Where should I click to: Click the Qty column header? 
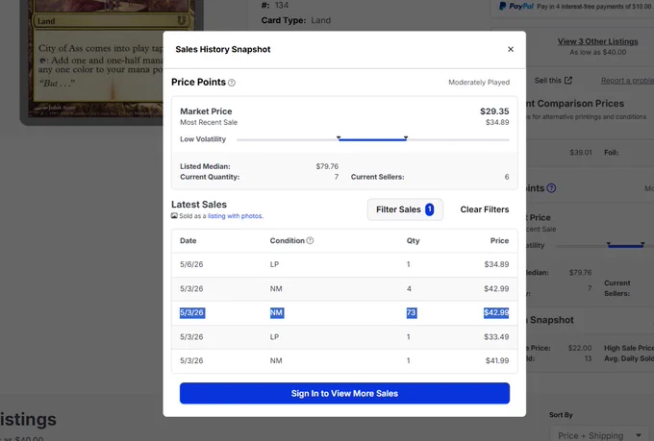[x=413, y=240]
